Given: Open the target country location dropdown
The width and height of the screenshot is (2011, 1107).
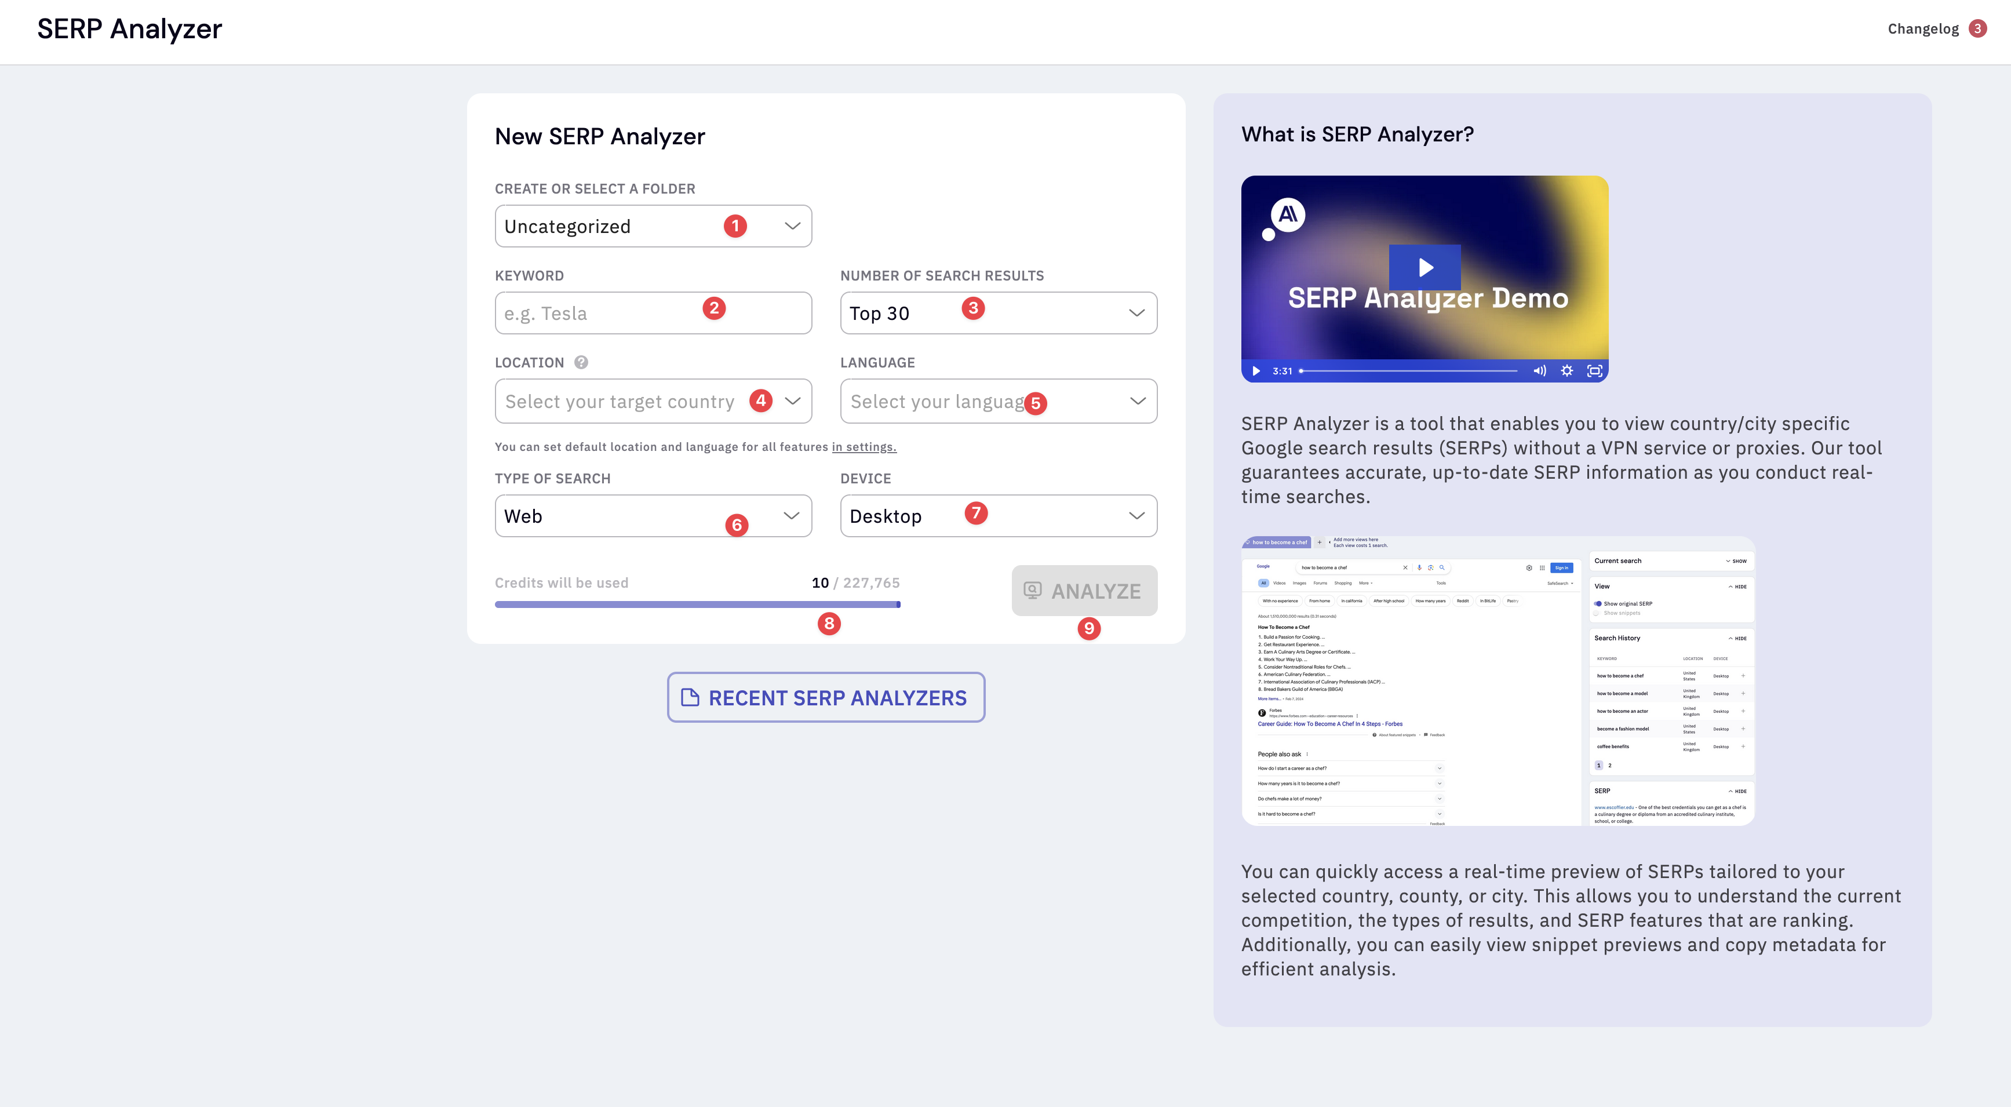Looking at the screenshot, I should pos(653,401).
